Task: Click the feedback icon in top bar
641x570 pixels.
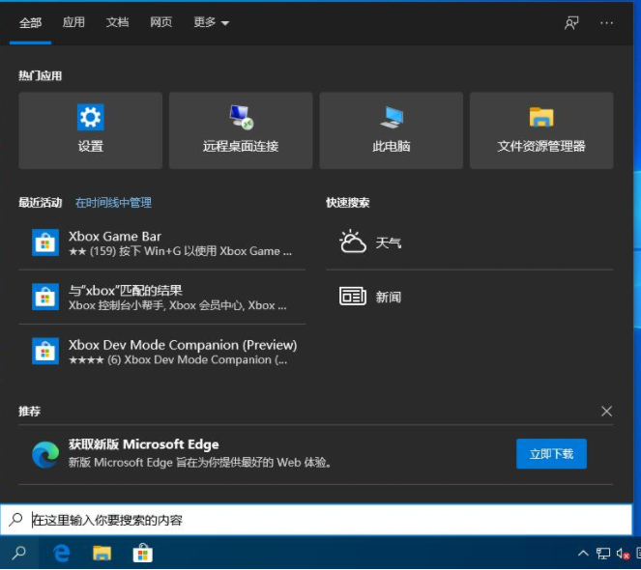Action: pyautogui.click(x=571, y=22)
